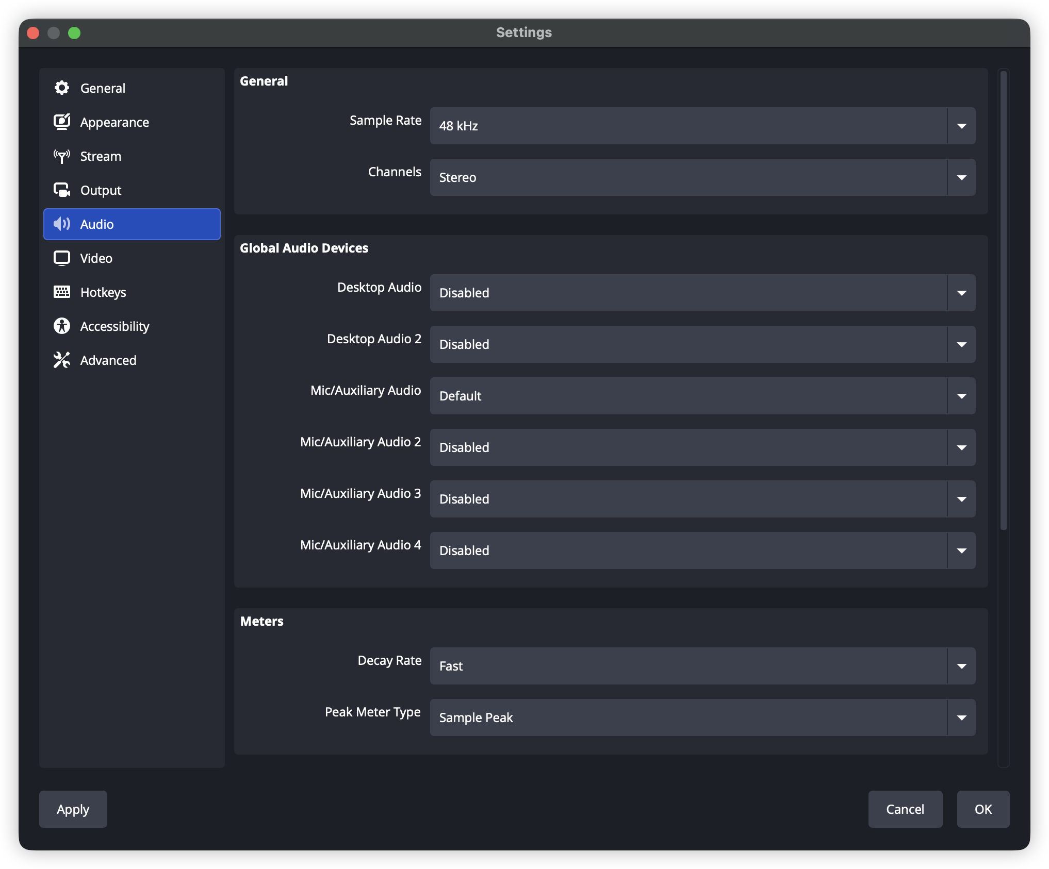Click the Video monitor icon
Screen dimensions: 1049x869
pyautogui.click(x=62, y=258)
